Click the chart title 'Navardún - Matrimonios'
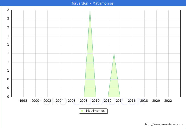This screenshot has height=129, width=186. click(93, 3)
